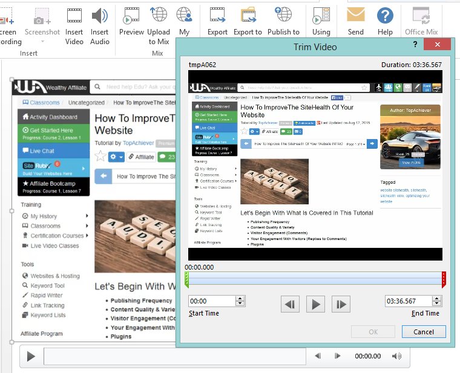Image resolution: width=460 pixels, height=373 pixels.
Task: Click SiteRubix item in slide video
Action: [53, 168]
